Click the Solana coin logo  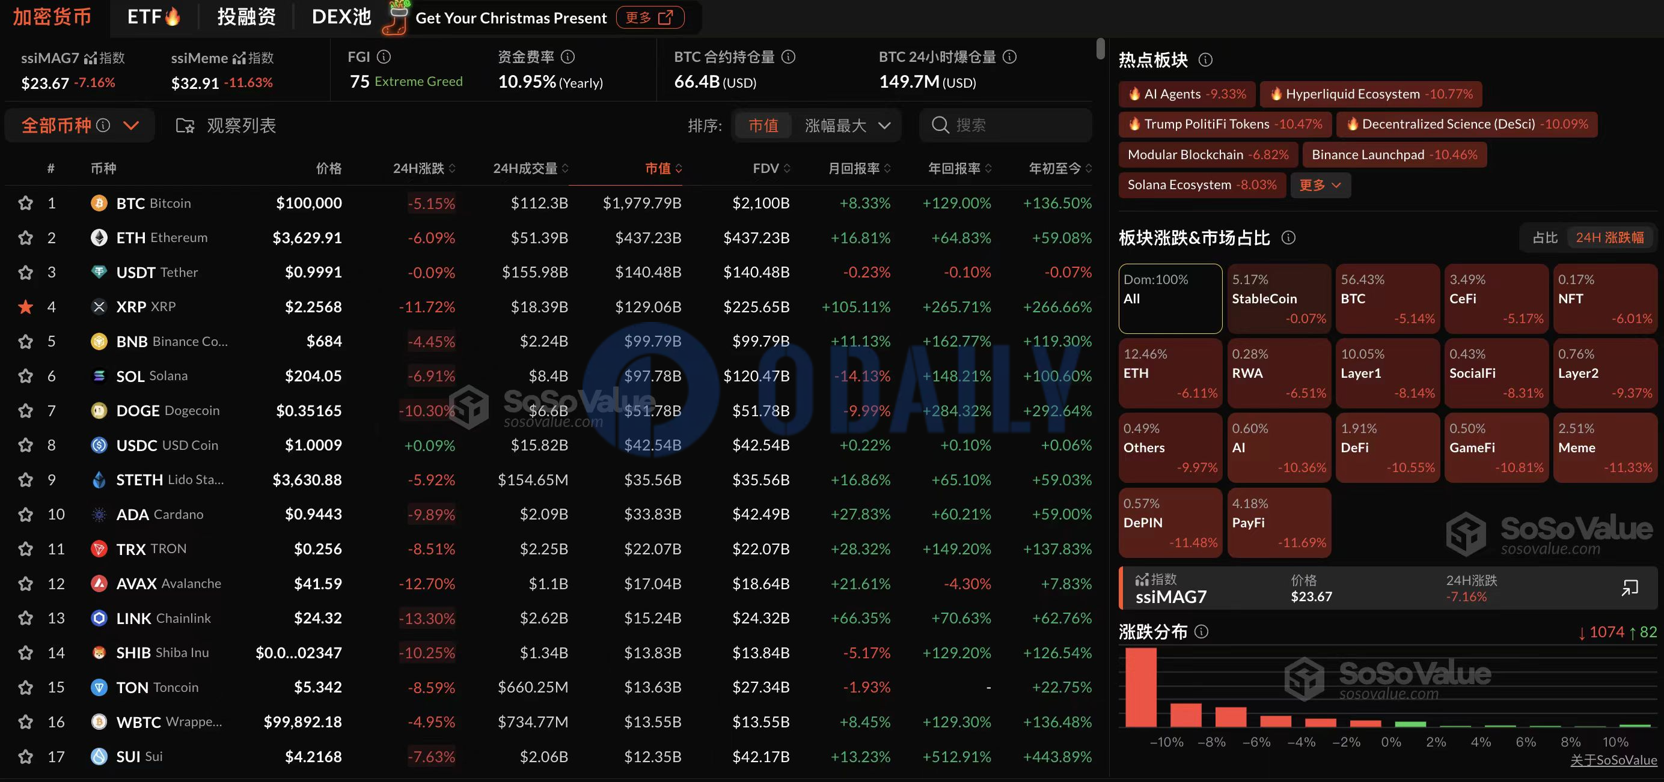click(x=99, y=376)
